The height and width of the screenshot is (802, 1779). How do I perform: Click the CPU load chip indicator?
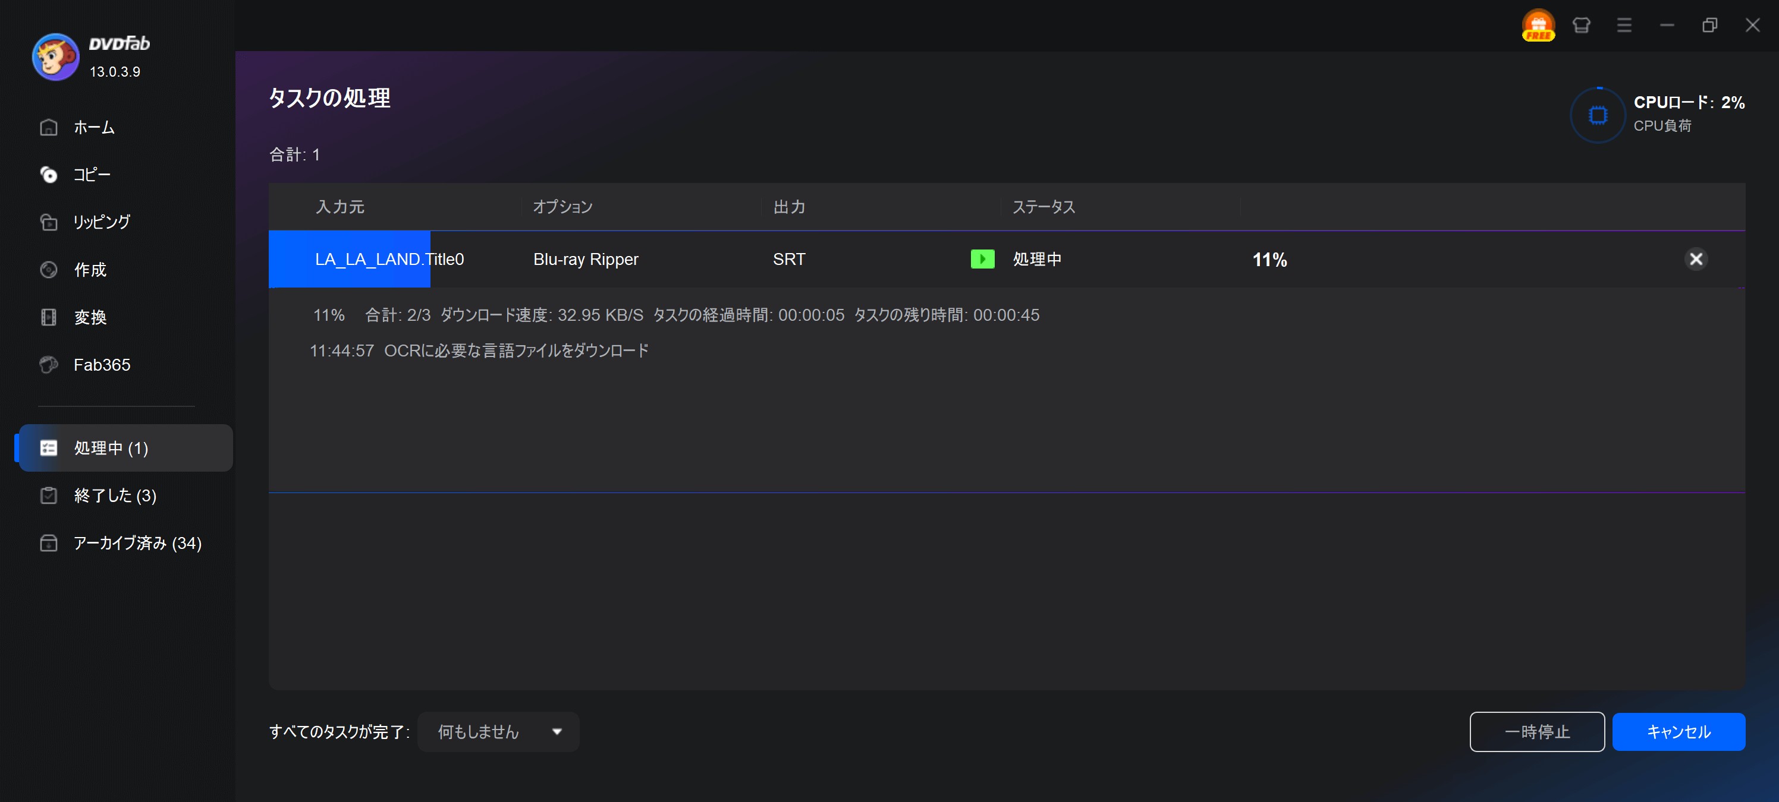pyautogui.click(x=1598, y=115)
